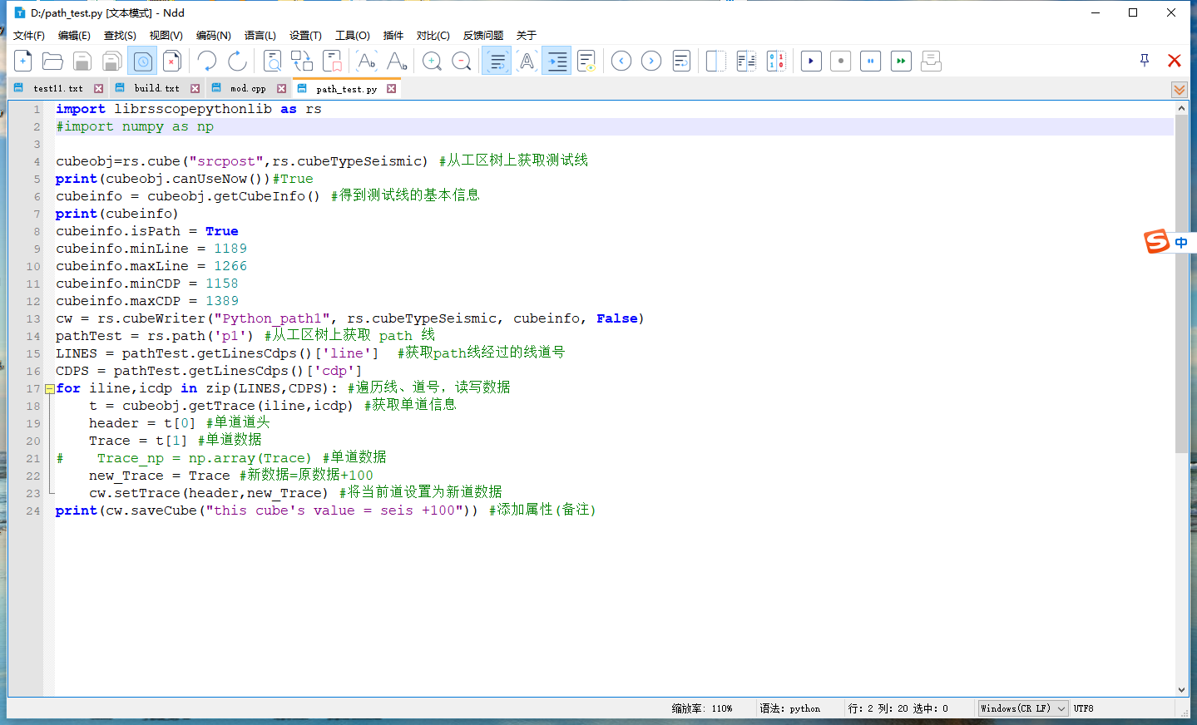This screenshot has height=725, width=1197.
Task: Click the split view panel icon
Action: tap(716, 61)
